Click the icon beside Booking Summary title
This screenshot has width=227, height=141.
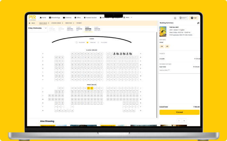click(198, 23)
